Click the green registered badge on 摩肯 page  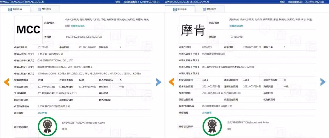(212, 127)
